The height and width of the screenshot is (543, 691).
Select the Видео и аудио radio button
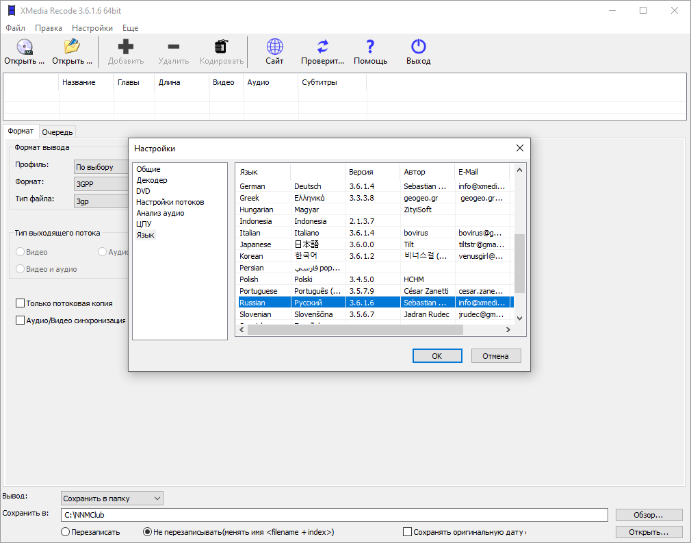point(20,269)
